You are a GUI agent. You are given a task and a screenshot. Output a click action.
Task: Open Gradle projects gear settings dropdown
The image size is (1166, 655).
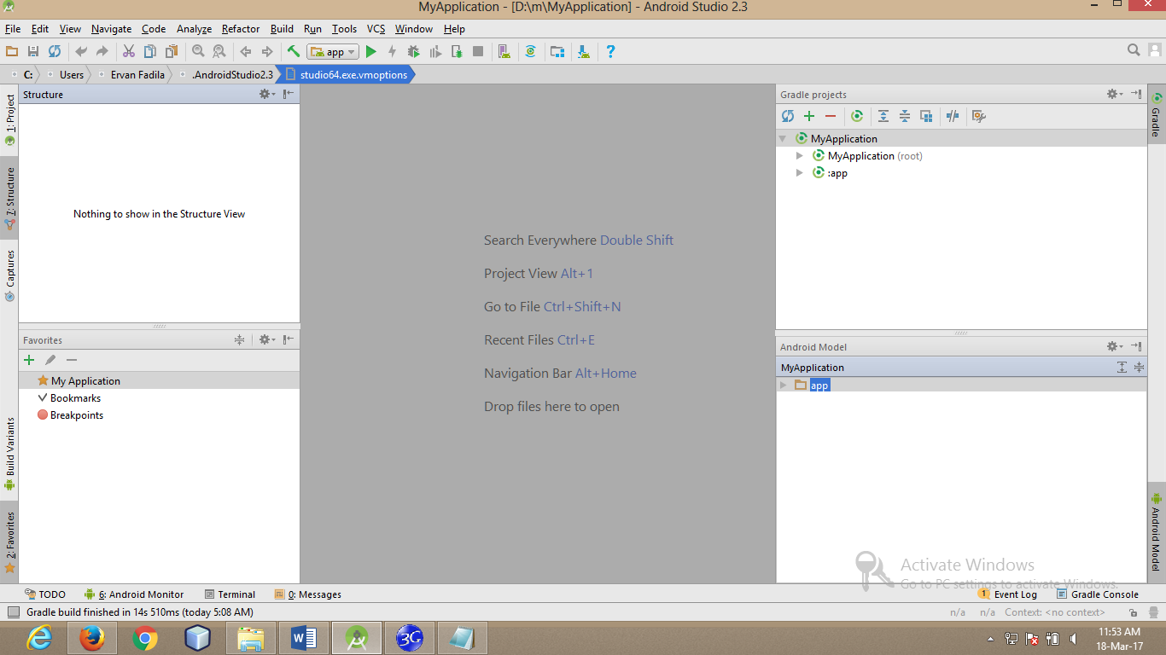pyautogui.click(x=1115, y=94)
